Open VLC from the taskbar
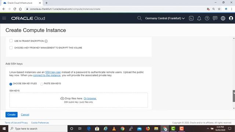This screenshot has height=132, width=235. [114, 129]
